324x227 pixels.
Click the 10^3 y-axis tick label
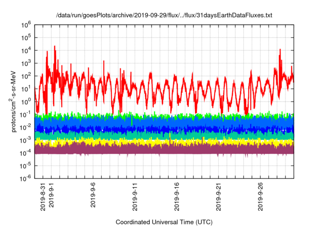pos(26,63)
